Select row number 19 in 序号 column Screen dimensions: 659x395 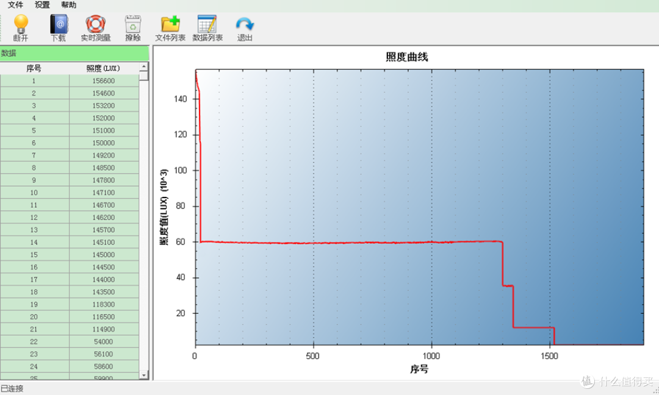click(x=34, y=304)
